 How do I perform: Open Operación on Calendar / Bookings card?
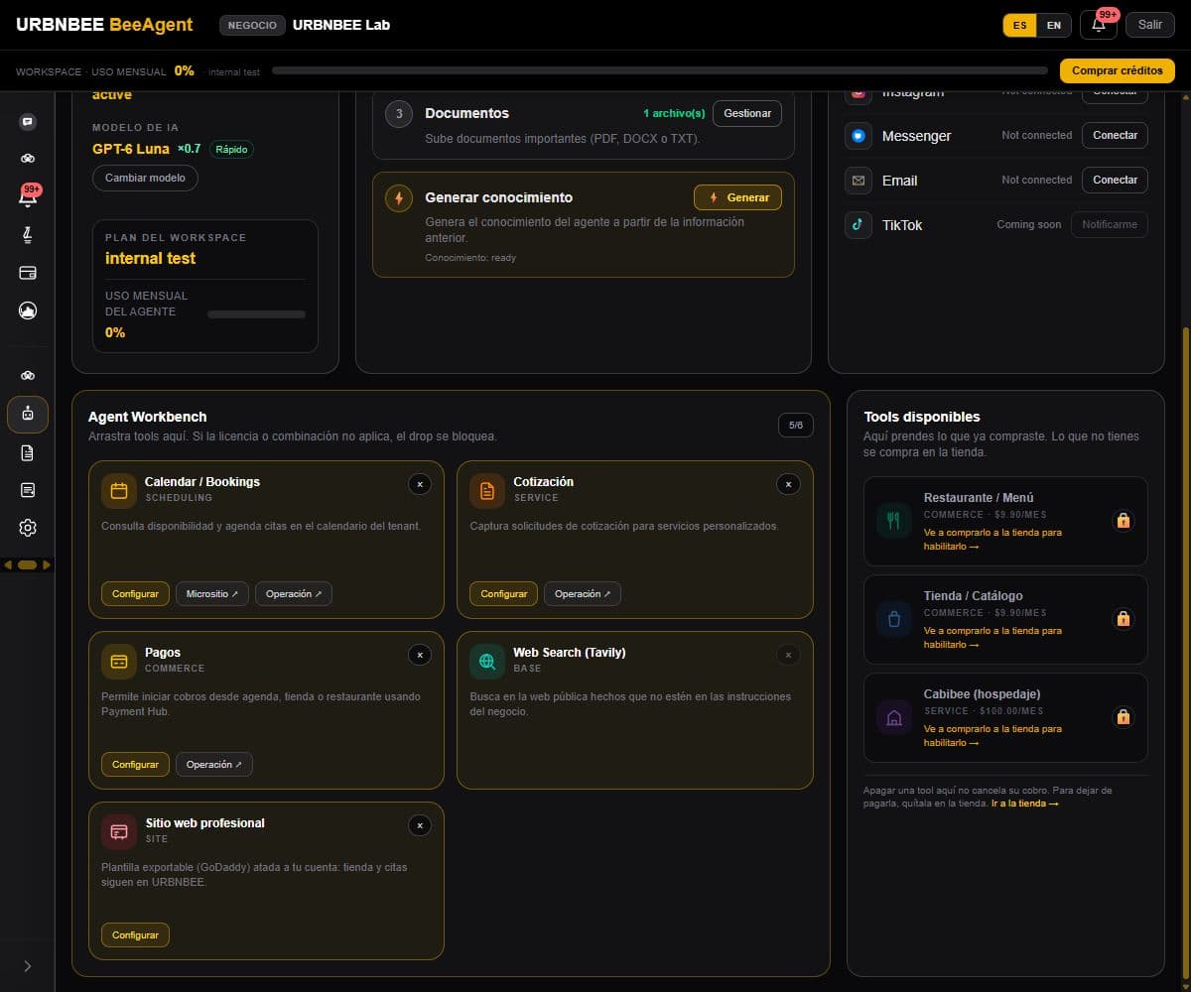click(x=294, y=593)
